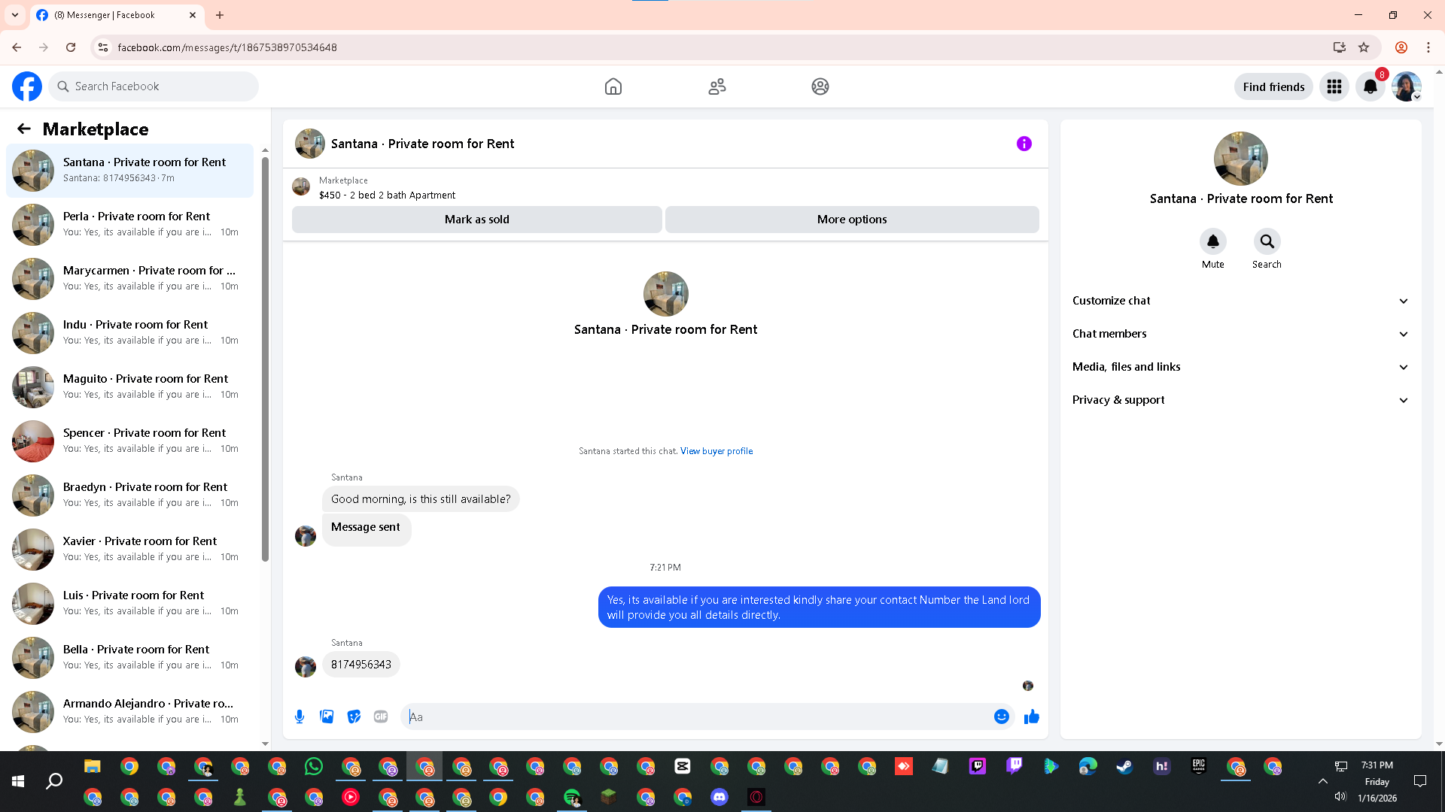Click the chat list vertical scrollbar
Screen dimensions: 1445x812
[265, 361]
